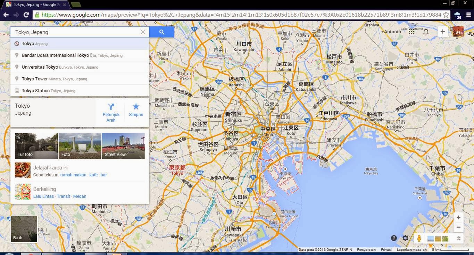Viewport: 474px width, 255px height.
Task: Click the Tokyo Port marker
Action: [x=285, y=169]
